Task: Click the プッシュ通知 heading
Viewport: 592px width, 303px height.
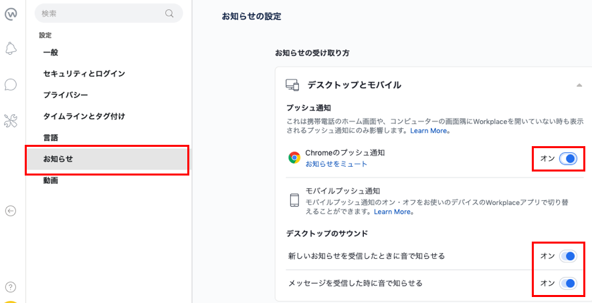Action: [x=308, y=108]
